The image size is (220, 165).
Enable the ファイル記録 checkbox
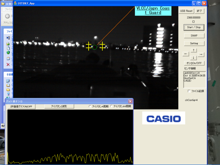click(189, 91)
